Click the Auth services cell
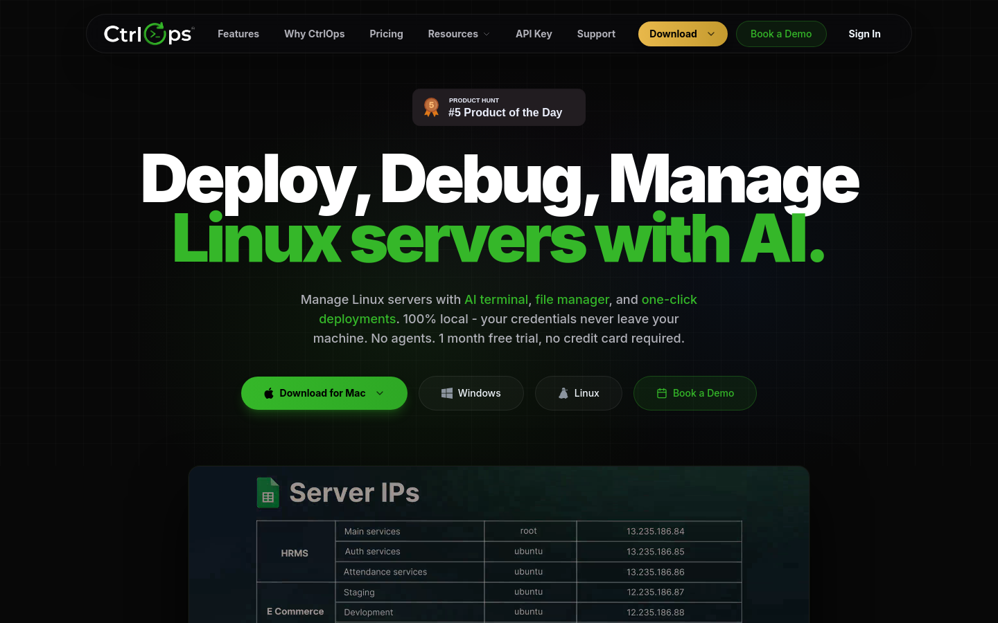Screen dimensions: 998x623 410,552
